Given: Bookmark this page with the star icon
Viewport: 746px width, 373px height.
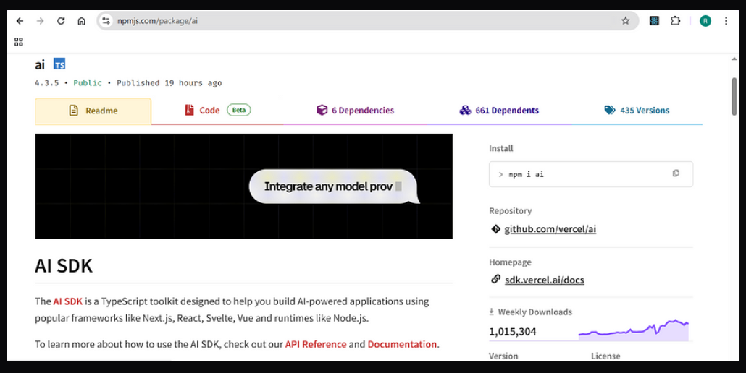Looking at the screenshot, I should pos(625,21).
